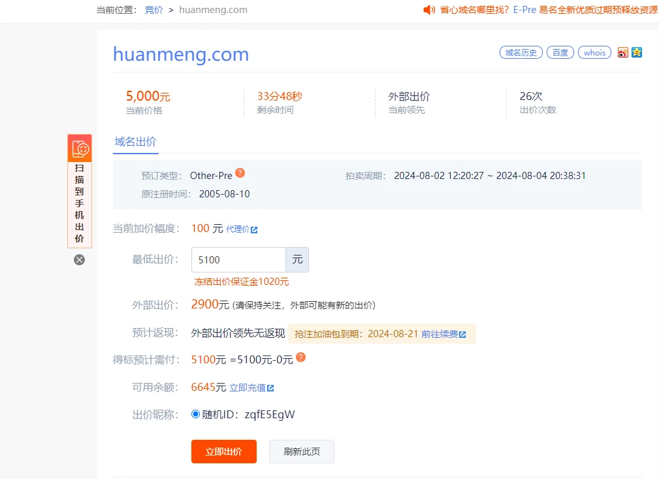Select the 随机ID radio button
The width and height of the screenshot is (659, 479).
pyautogui.click(x=196, y=414)
